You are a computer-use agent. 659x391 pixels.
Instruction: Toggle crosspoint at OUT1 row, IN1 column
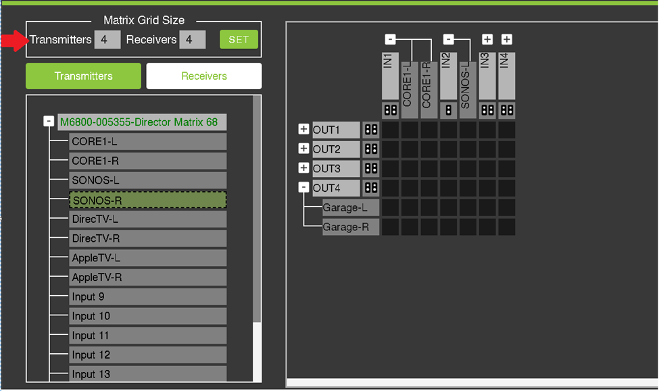(390, 130)
